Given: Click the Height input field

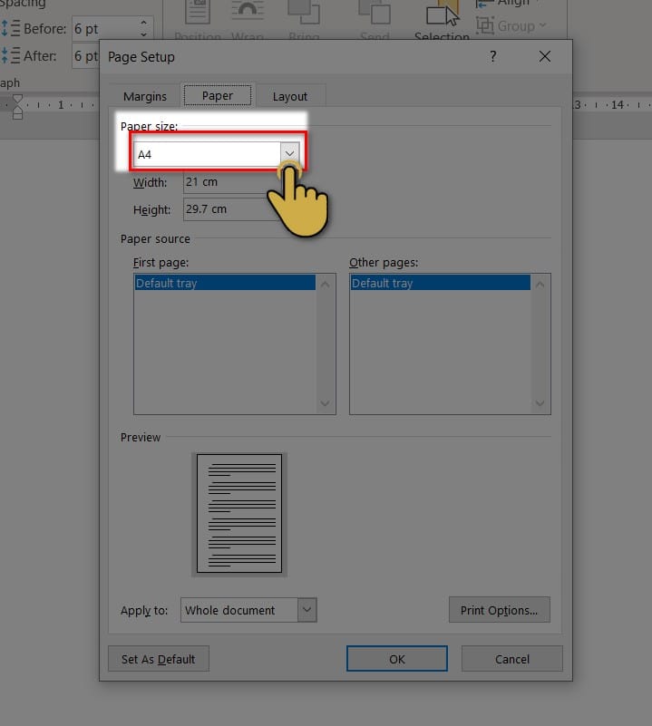Looking at the screenshot, I should click(227, 209).
